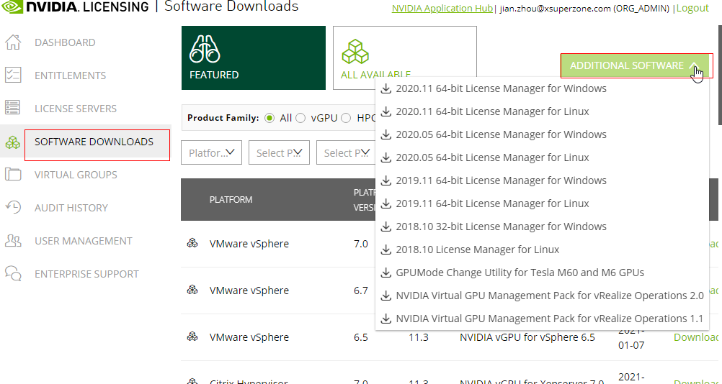Screen dimensions: 722x384
Task: Click Download link in vSphere 6.5 row
Action: click(697, 337)
